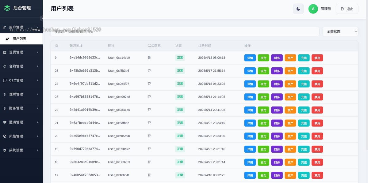The width and height of the screenshot is (368, 183).
Task: Open 详情 for user ID 20
Action: (x=250, y=136)
